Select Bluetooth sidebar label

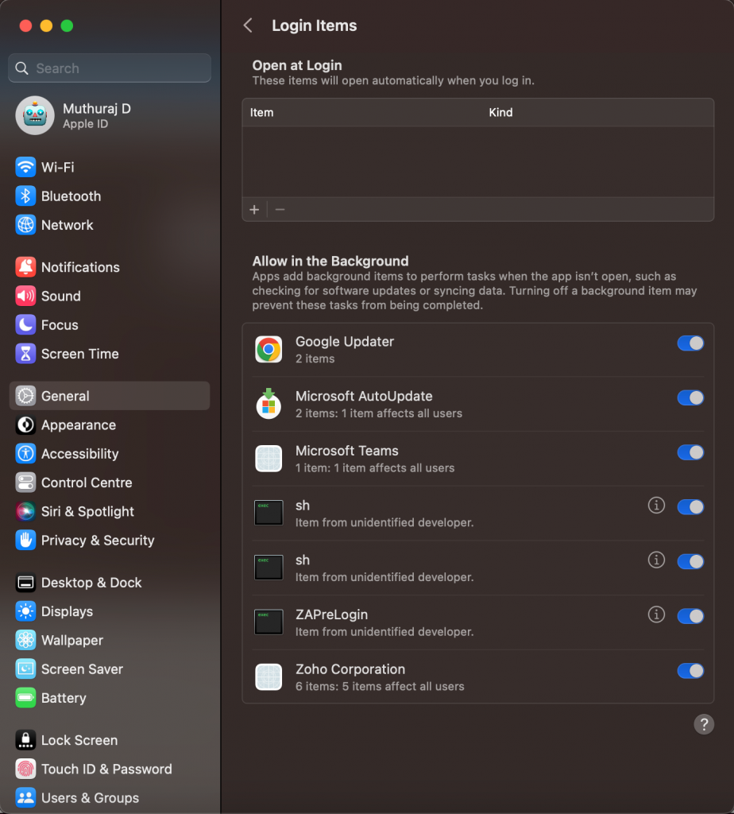71,196
